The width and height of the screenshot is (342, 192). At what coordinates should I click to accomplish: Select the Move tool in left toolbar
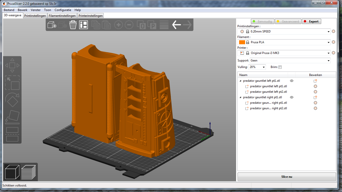coord(12,65)
